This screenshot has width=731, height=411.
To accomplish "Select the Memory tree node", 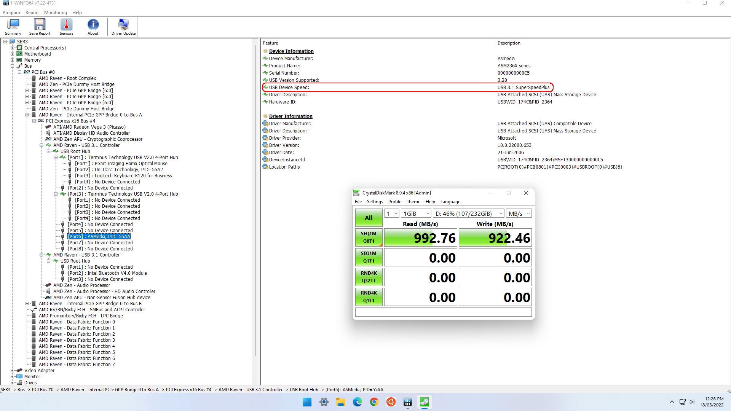I will point(32,60).
